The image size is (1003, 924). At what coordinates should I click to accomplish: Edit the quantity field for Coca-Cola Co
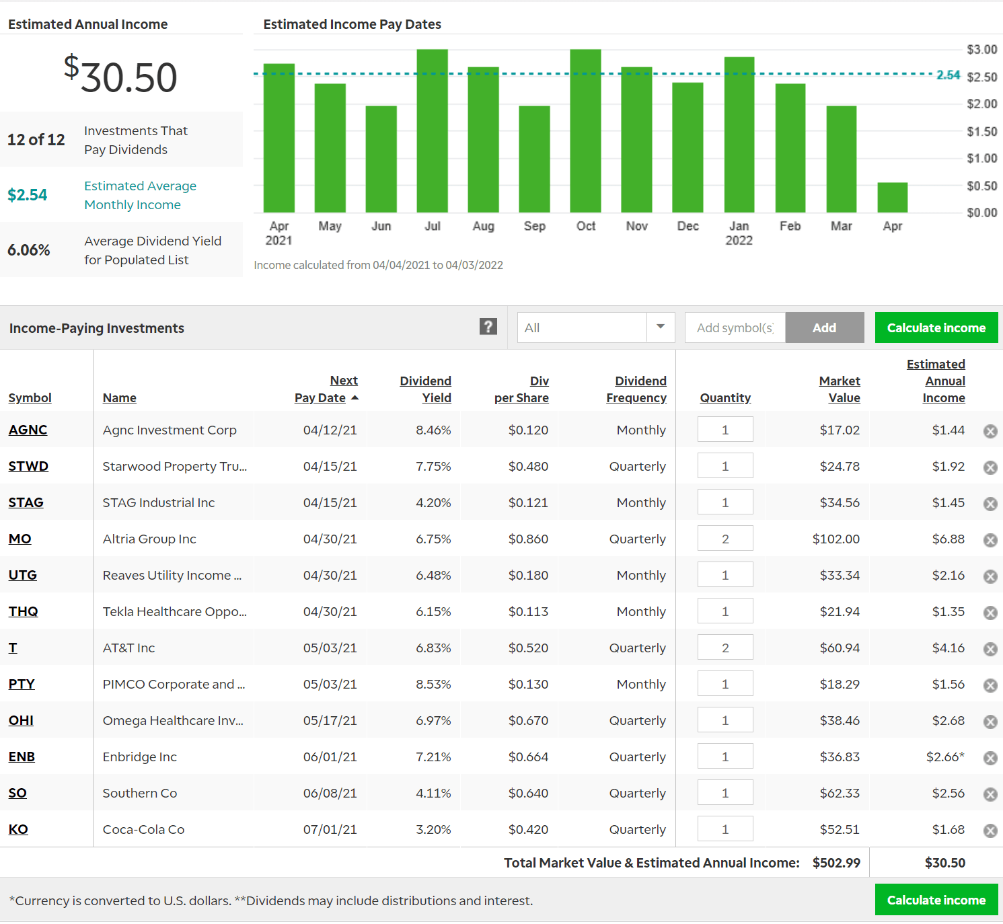click(725, 829)
